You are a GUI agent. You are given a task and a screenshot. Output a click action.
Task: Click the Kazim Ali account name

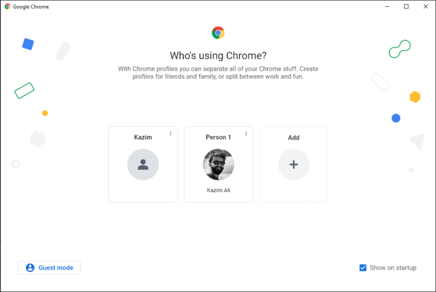coord(218,190)
